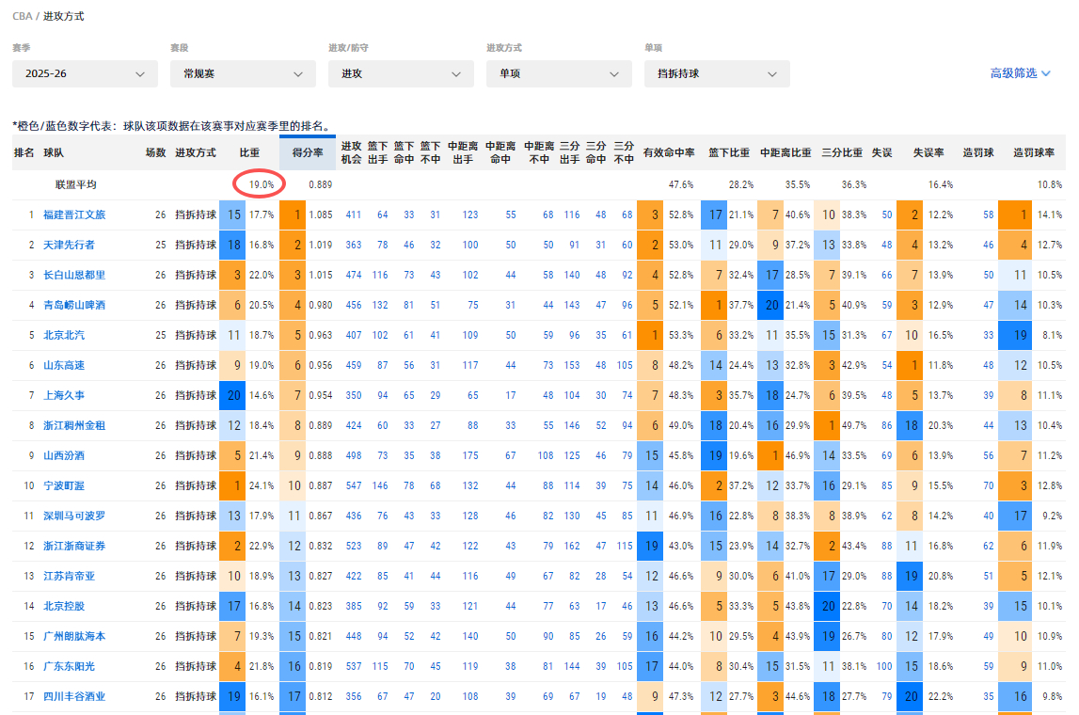This screenshot has width=1079, height=715.
Task: Open team 北京北汽 link
Action: tap(64, 335)
